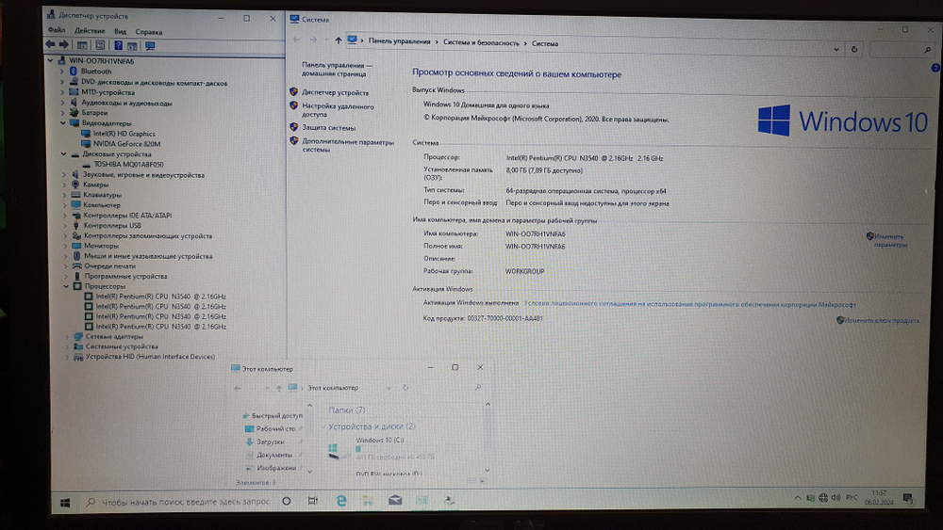
Task: Select Рабочий стол in explorer sidebar
Action: click(275, 428)
